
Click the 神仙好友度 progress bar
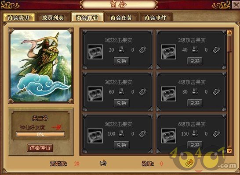[40, 134]
